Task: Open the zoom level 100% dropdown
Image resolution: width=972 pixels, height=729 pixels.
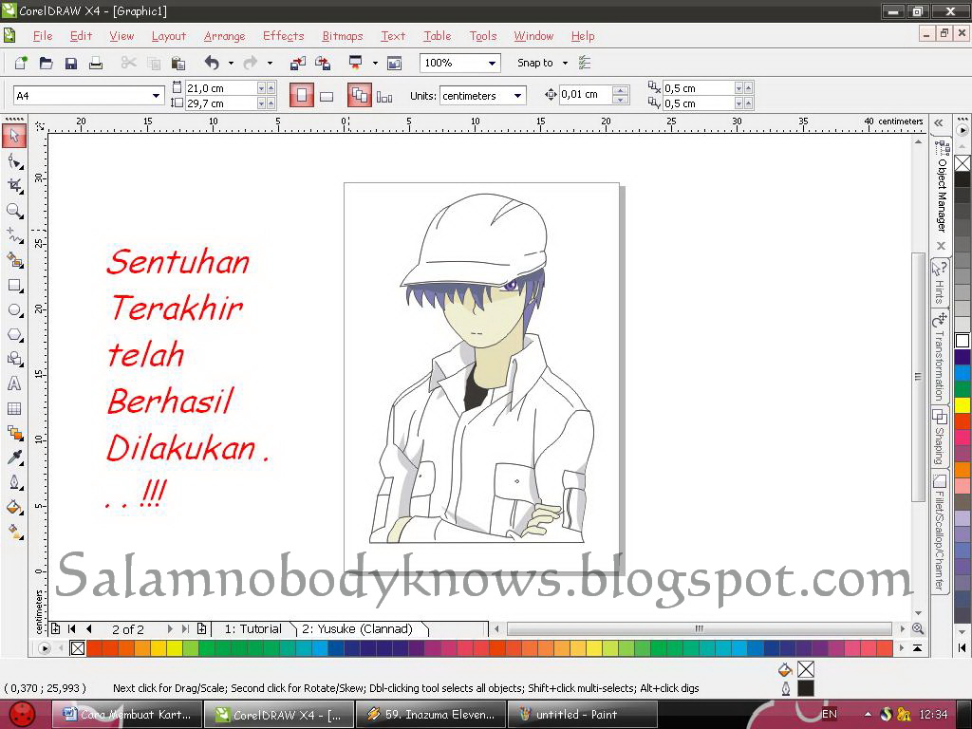Action: coord(492,63)
